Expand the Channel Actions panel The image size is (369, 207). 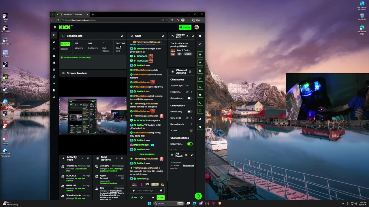click(x=190, y=72)
